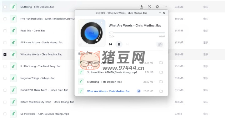225x120 pixels.
Task: Pause the currently playing song
Action: click(x=119, y=44)
